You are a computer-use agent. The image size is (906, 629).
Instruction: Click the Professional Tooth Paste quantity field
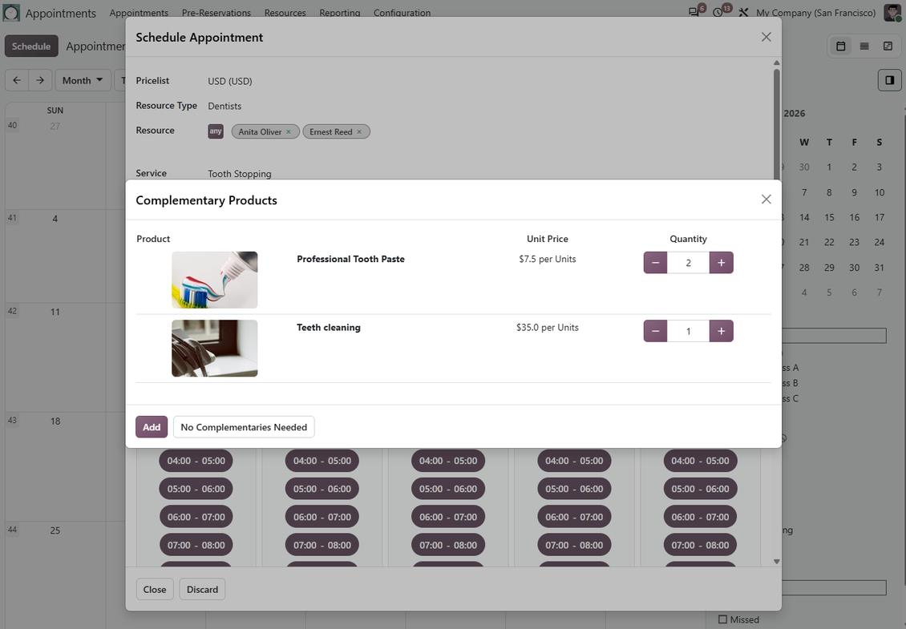tap(688, 262)
